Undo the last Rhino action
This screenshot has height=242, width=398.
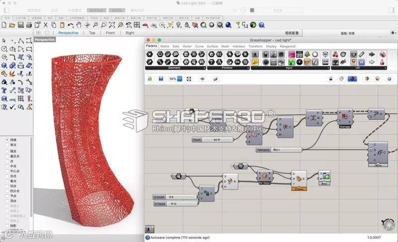71,25
